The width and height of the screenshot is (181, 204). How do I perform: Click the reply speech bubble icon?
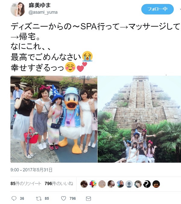(14, 199)
